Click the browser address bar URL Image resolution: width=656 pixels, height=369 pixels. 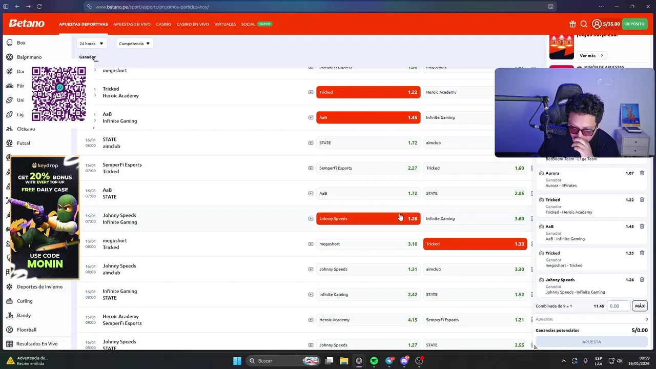click(152, 7)
